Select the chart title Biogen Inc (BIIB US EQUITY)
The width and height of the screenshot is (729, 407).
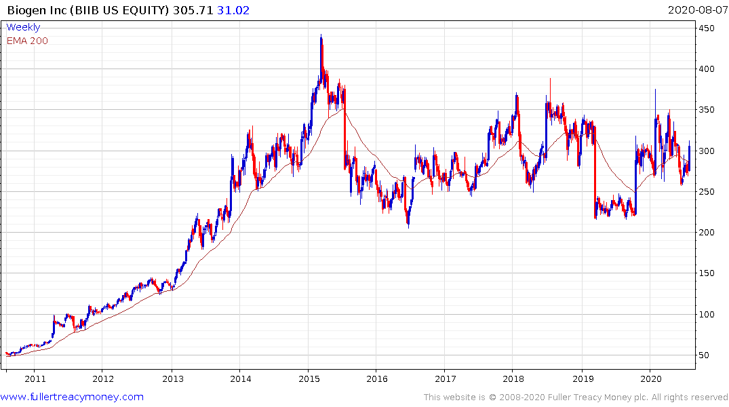pos(88,10)
